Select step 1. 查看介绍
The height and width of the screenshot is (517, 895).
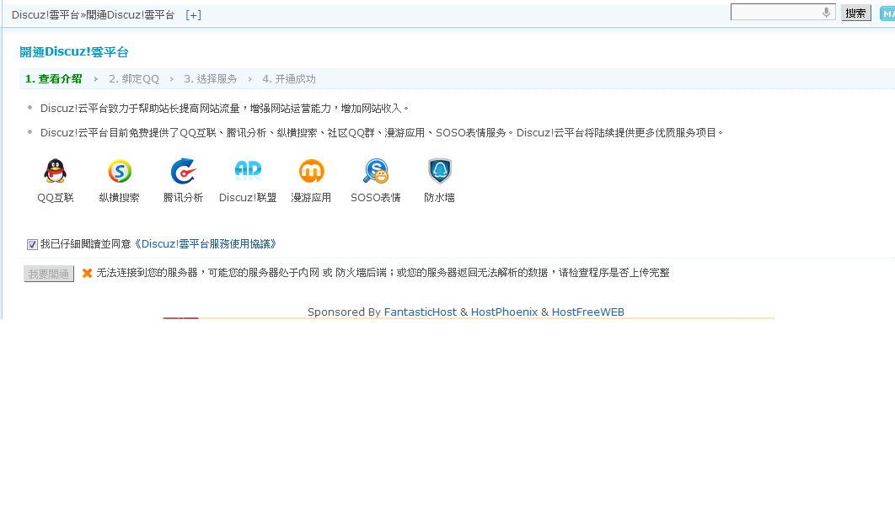pyautogui.click(x=54, y=78)
